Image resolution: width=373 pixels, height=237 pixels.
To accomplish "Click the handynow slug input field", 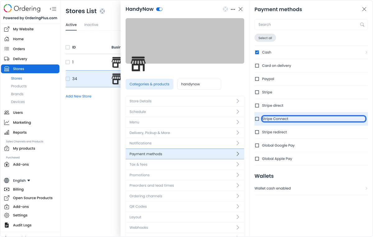I will (x=199, y=84).
